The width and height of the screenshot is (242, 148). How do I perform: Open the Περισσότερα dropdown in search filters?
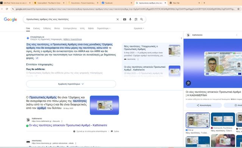pyautogui.click(x=104, y=28)
